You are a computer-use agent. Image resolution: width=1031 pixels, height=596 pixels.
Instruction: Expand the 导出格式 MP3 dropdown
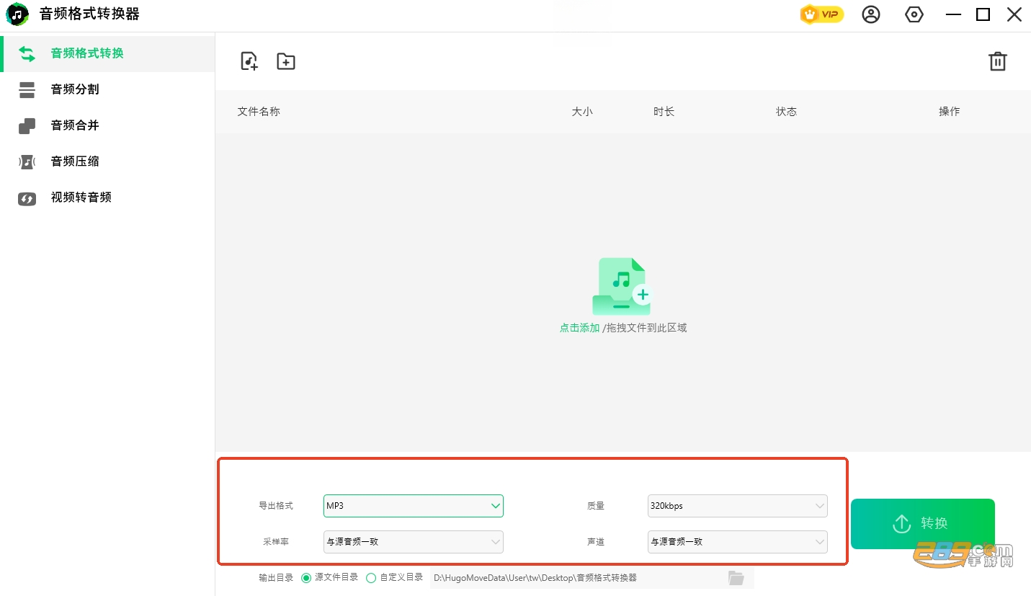coord(414,506)
